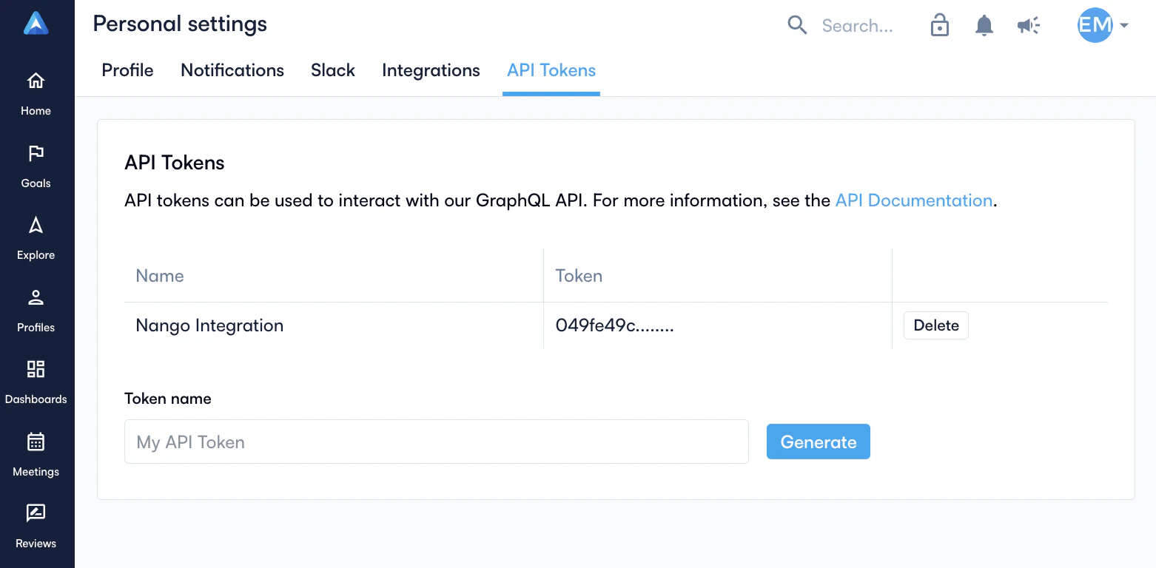Open notifications bell icon
Screen dimensions: 1156x568
coord(984,26)
